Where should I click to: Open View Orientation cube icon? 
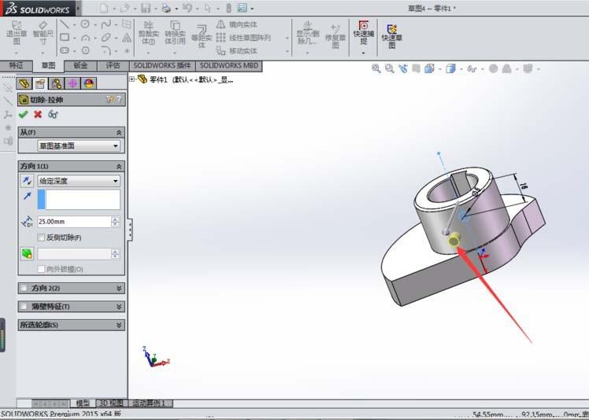[x=429, y=68]
